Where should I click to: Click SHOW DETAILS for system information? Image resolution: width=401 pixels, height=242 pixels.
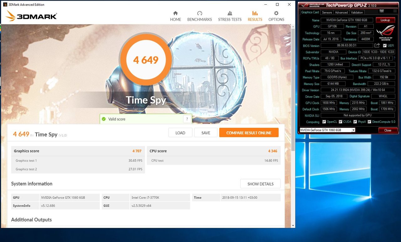[260, 184]
